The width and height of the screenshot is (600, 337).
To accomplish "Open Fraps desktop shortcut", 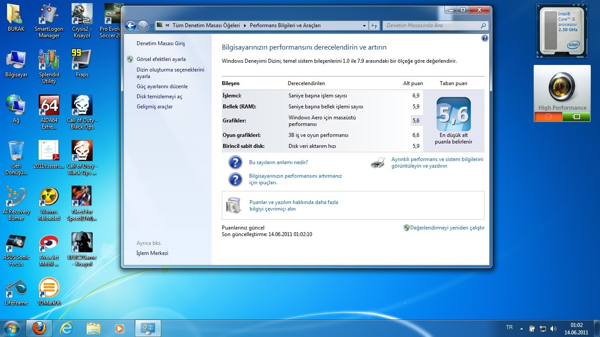I will pos(82,64).
